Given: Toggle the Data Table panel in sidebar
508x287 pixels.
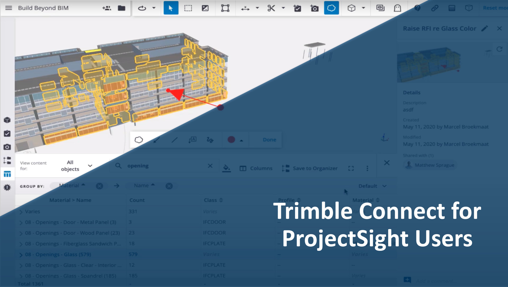Looking at the screenshot, I should 7,174.
